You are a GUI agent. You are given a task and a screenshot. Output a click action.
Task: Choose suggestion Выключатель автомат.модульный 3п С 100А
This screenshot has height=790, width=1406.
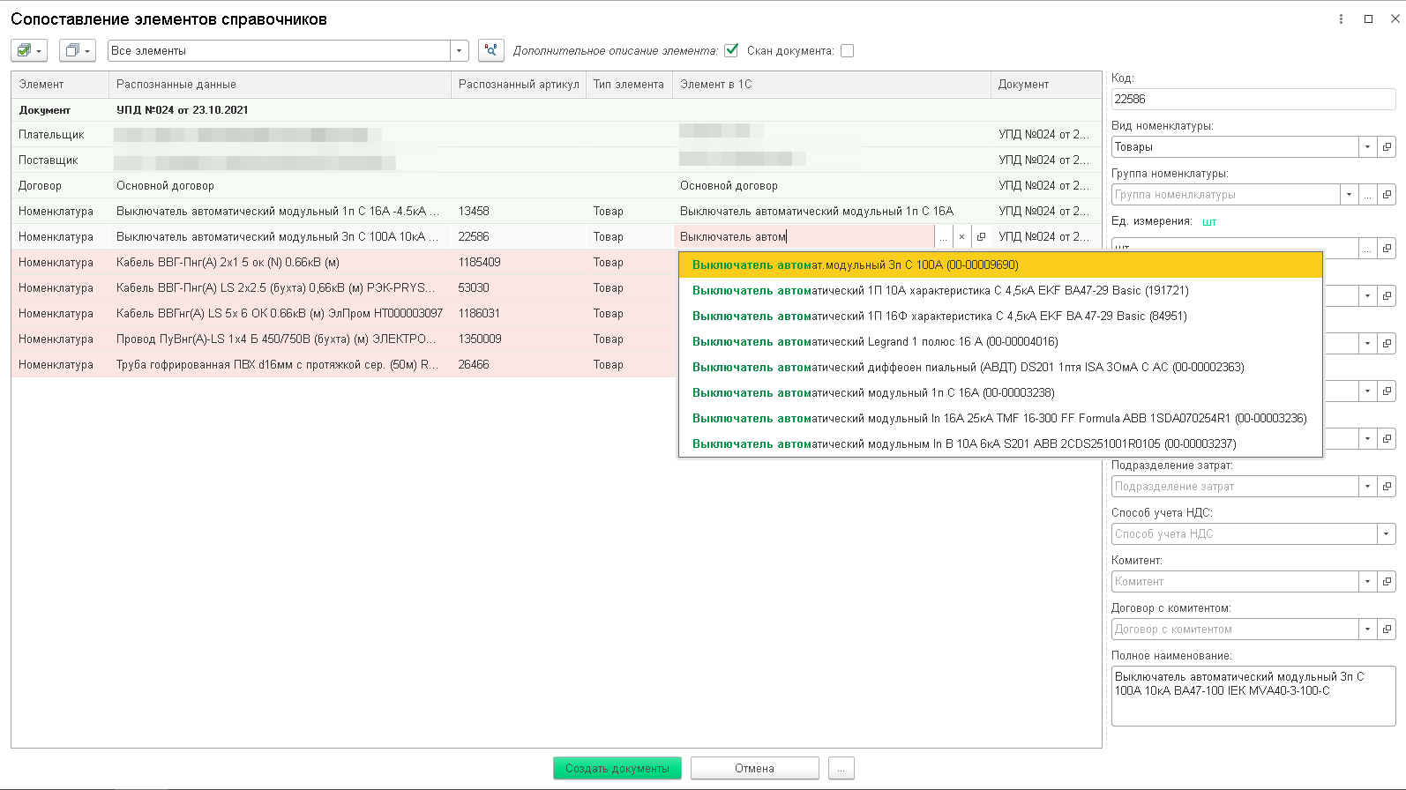(1000, 265)
